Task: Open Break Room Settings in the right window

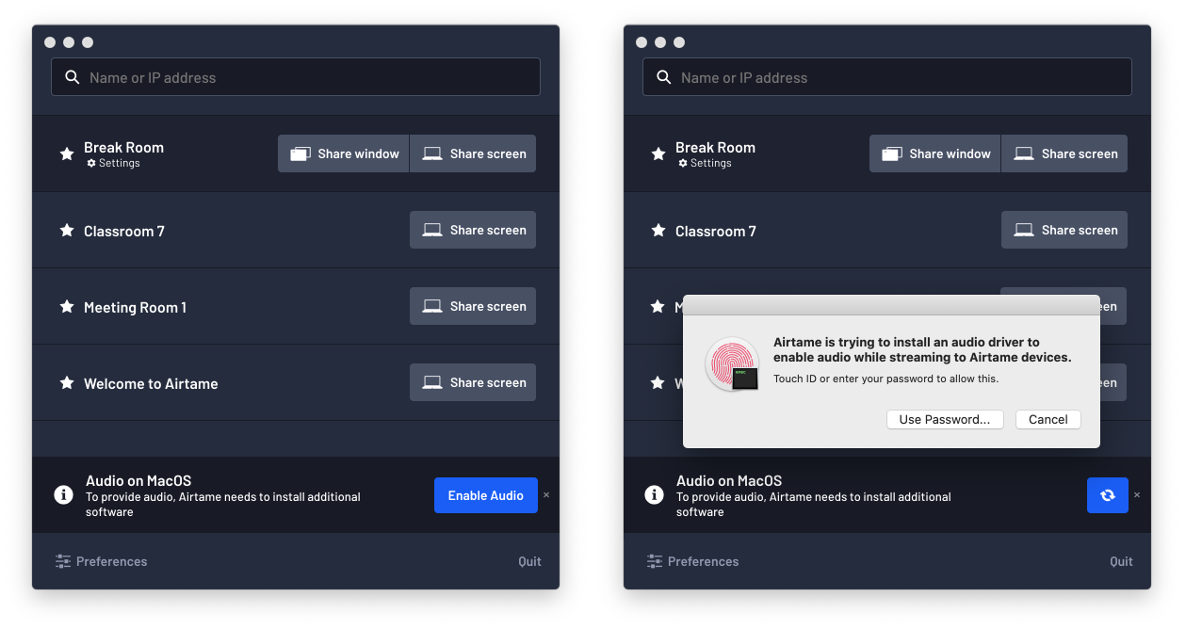Action: pyautogui.click(x=705, y=163)
